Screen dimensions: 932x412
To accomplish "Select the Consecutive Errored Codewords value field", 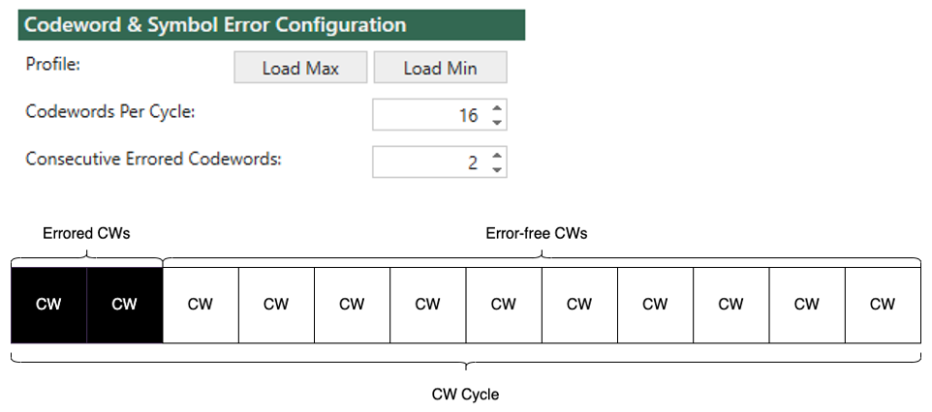I will pyautogui.click(x=439, y=162).
